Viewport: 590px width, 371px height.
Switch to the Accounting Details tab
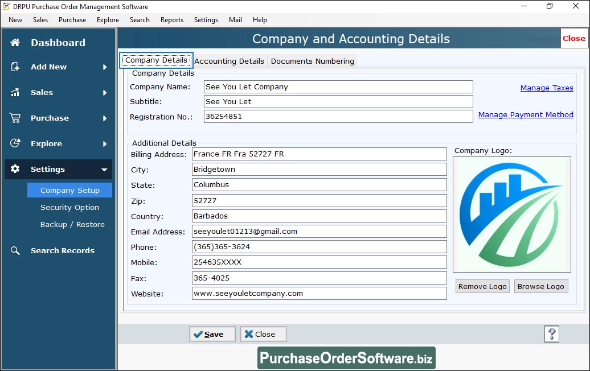(229, 61)
